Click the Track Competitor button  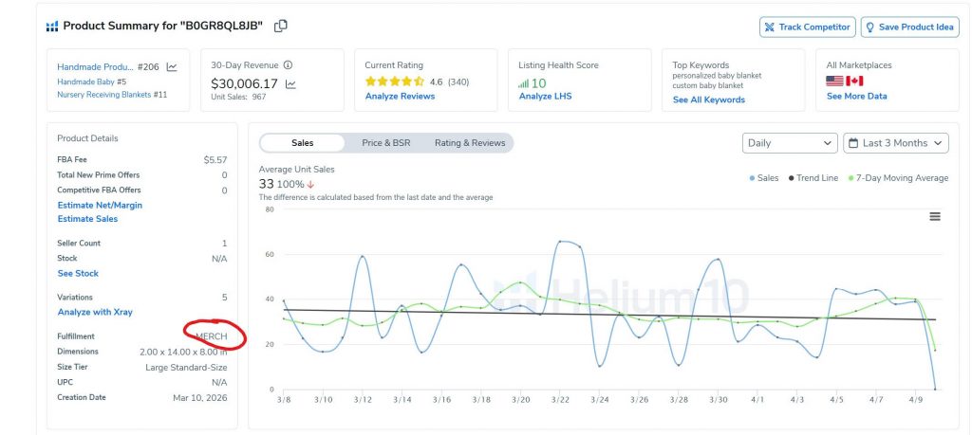[807, 27]
